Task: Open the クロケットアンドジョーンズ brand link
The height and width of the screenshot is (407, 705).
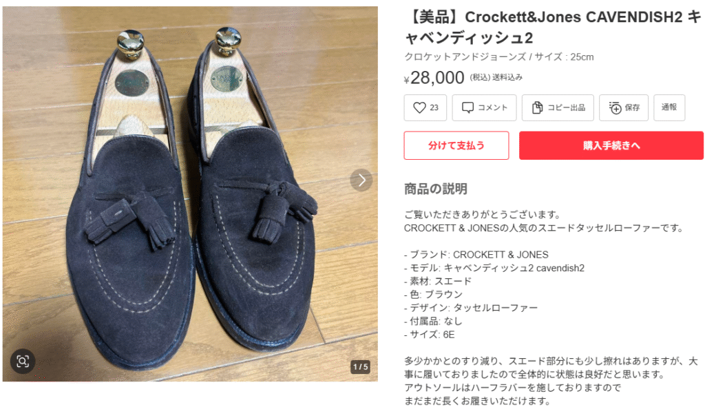Action: point(465,57)
